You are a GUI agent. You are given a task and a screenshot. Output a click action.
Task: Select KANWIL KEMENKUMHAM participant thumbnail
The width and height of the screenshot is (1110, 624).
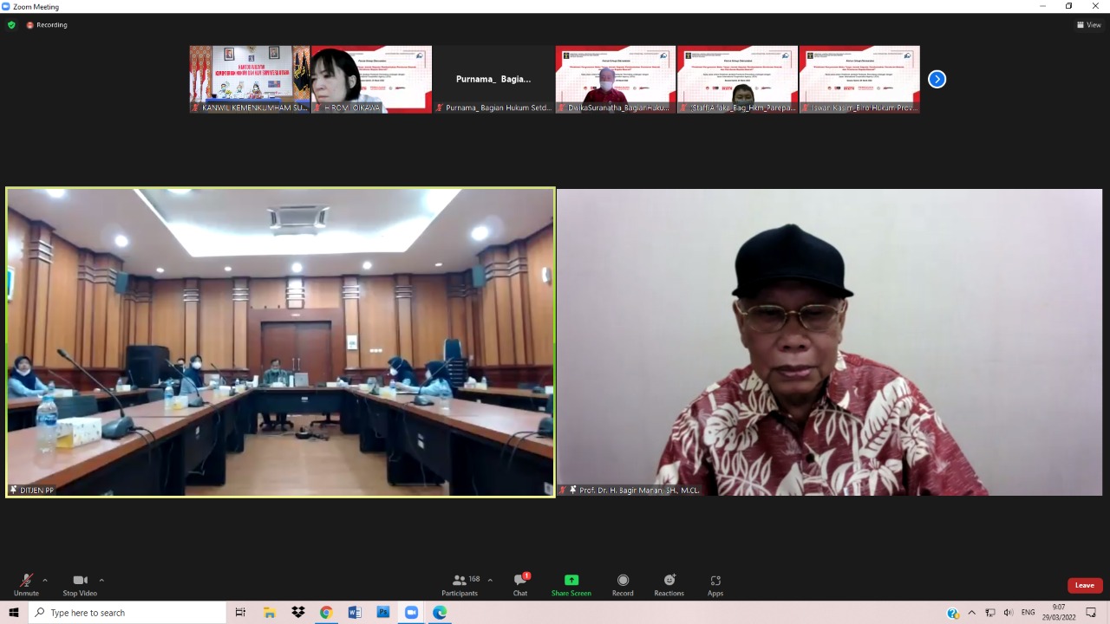[250, 79]
